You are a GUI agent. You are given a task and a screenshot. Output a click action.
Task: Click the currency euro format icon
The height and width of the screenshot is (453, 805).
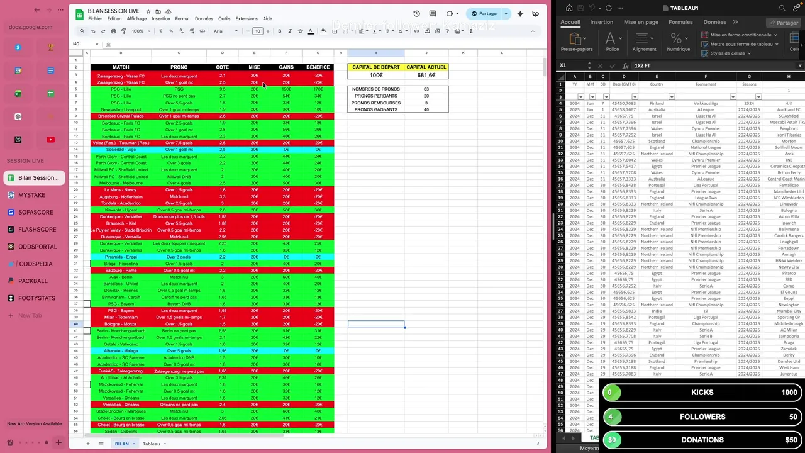point(162,31)
